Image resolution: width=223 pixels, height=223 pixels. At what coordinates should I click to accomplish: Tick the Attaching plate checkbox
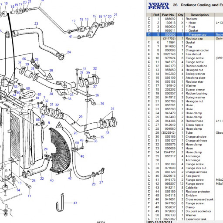pos(149,78)
